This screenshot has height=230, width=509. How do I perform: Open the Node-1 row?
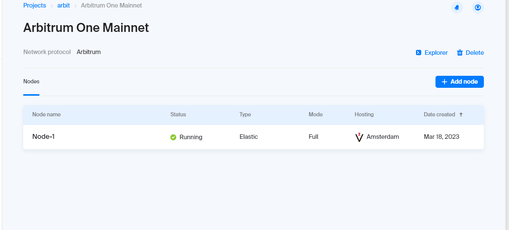(x=44, y=137)
